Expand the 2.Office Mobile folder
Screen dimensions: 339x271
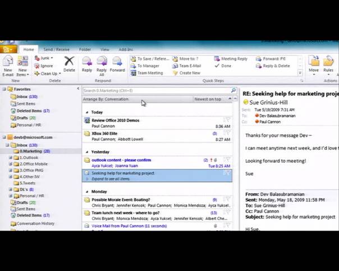pyautogui.click(x=10, y=164)
